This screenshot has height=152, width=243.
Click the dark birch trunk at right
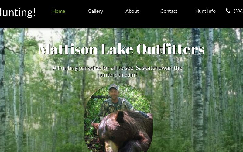click(x=197, y=90)
